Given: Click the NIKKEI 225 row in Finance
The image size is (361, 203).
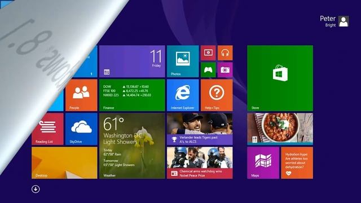Looking at the screenshot, I should pos(127,95).
